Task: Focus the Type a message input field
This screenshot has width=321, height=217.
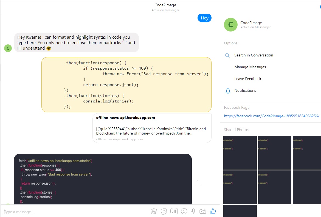Action: [x=76, y=212]
